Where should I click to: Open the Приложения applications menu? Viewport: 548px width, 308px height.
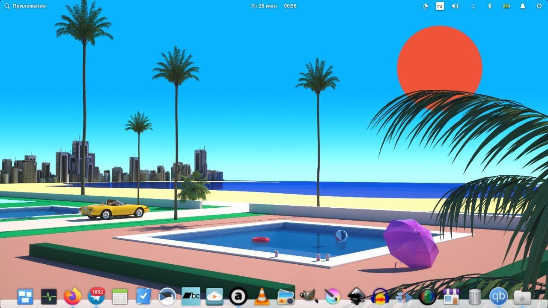click(25, 6)
